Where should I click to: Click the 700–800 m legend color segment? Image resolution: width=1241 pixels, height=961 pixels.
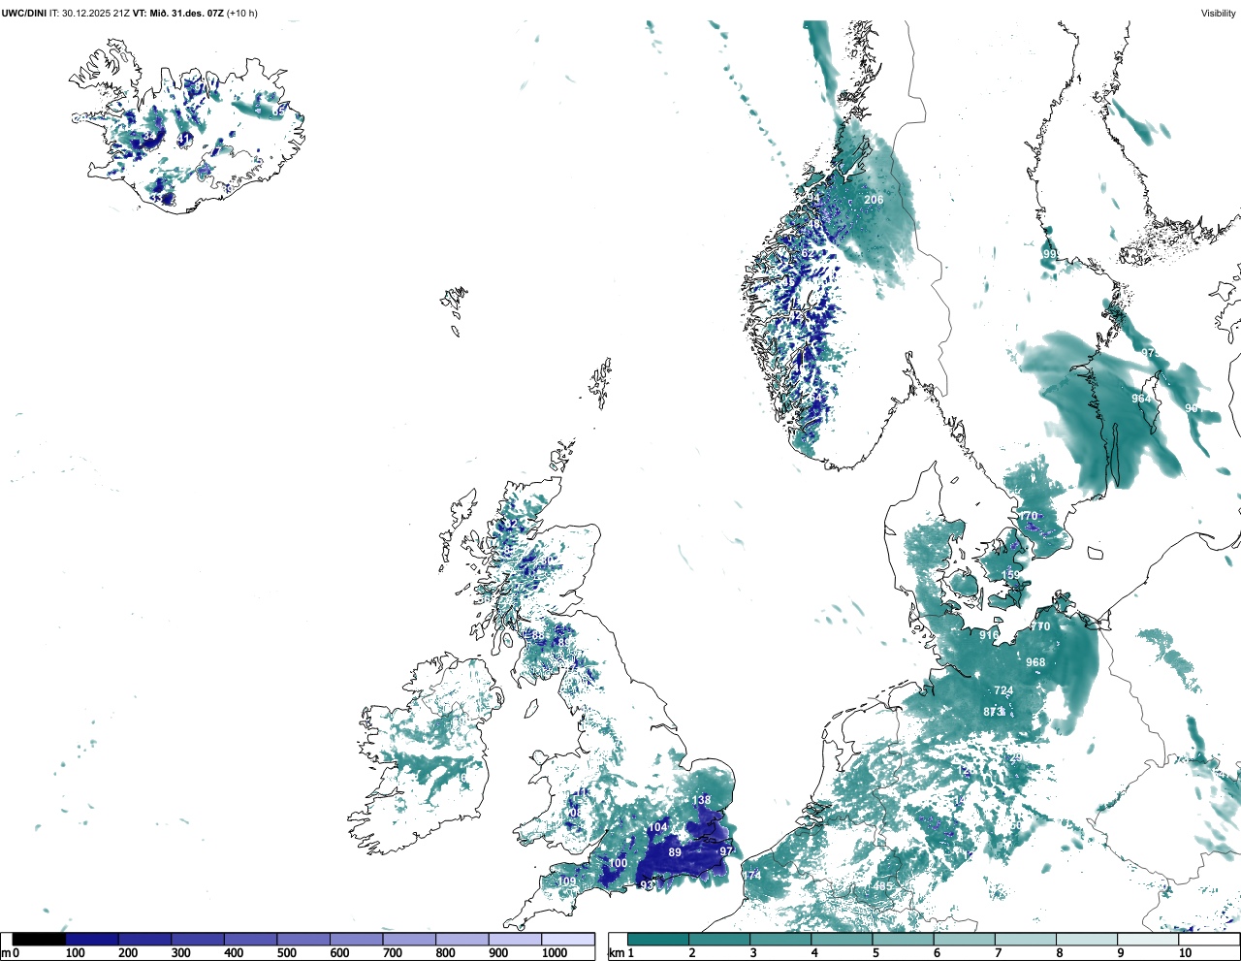click(x=409, y=939)
